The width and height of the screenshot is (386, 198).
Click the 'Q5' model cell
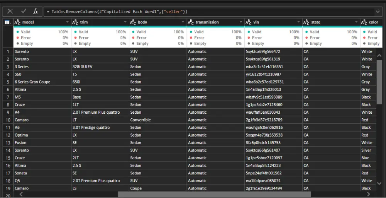pos(42,181)
